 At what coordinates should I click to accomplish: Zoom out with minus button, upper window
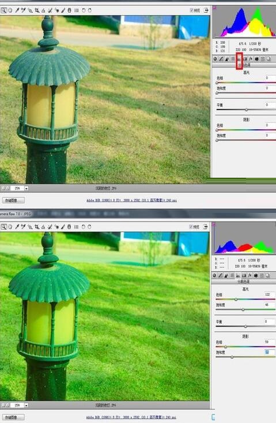(3, 188)
